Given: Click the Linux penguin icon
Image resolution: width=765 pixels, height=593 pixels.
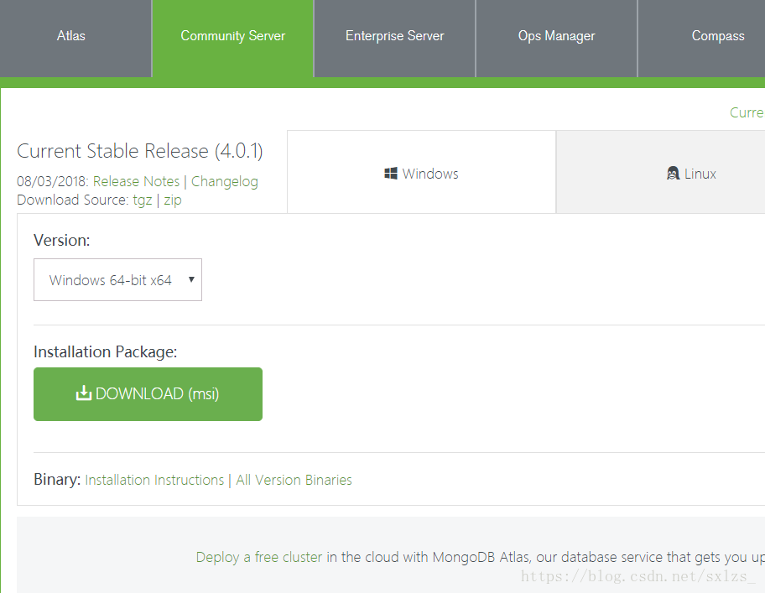Looking at the screenshot, I should tap(673, 173).
